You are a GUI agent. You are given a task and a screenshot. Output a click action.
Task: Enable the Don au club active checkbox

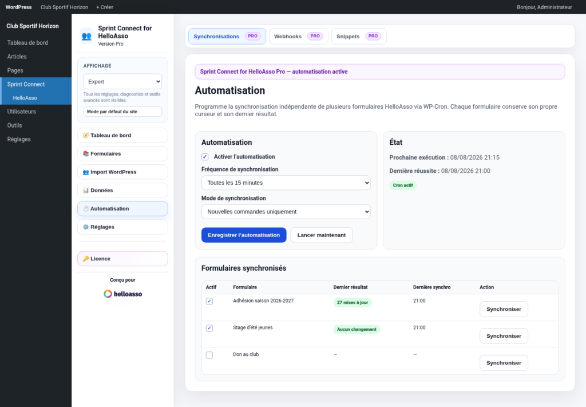tap(209, 355)
